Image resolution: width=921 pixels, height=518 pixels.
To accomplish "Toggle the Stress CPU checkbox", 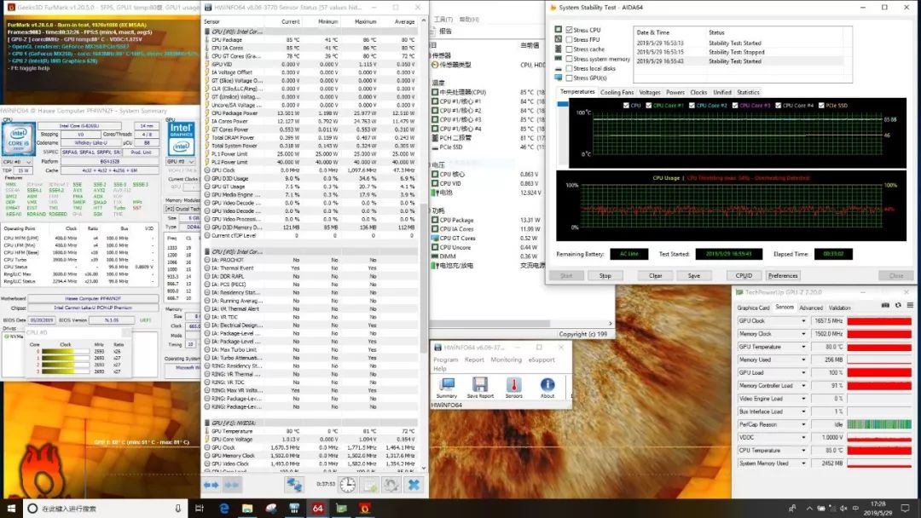I will (x=569, y=30).
